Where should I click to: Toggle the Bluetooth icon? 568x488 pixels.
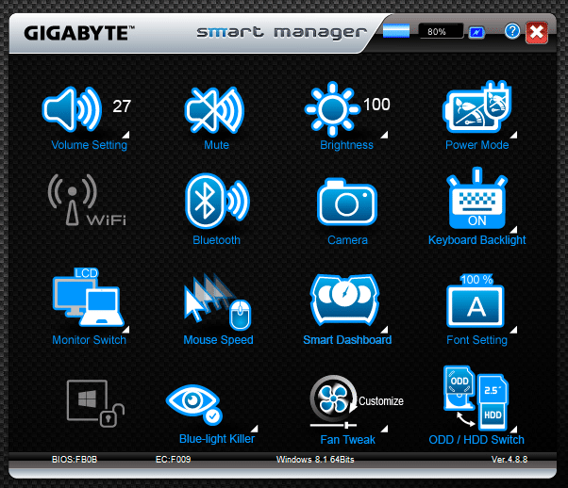pyautogui.click(x=217, y=201)
